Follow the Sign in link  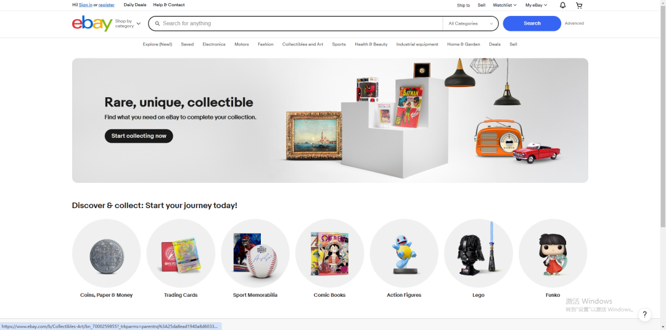(x=85, y=5)
